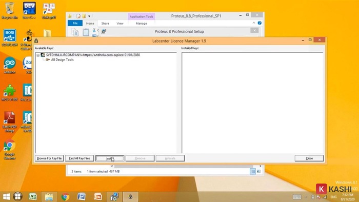Open the MCS-51 IDE desktop shortcut
This screenshot has height=202, width=359.
10,93
